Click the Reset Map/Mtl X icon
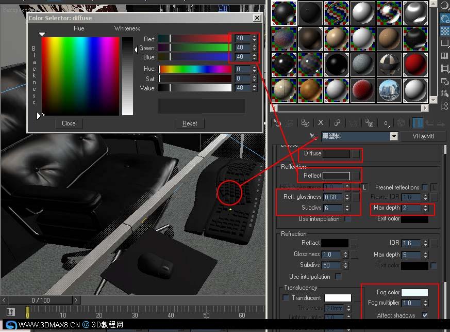The image size is (450, 332). (x=321, y=123)
